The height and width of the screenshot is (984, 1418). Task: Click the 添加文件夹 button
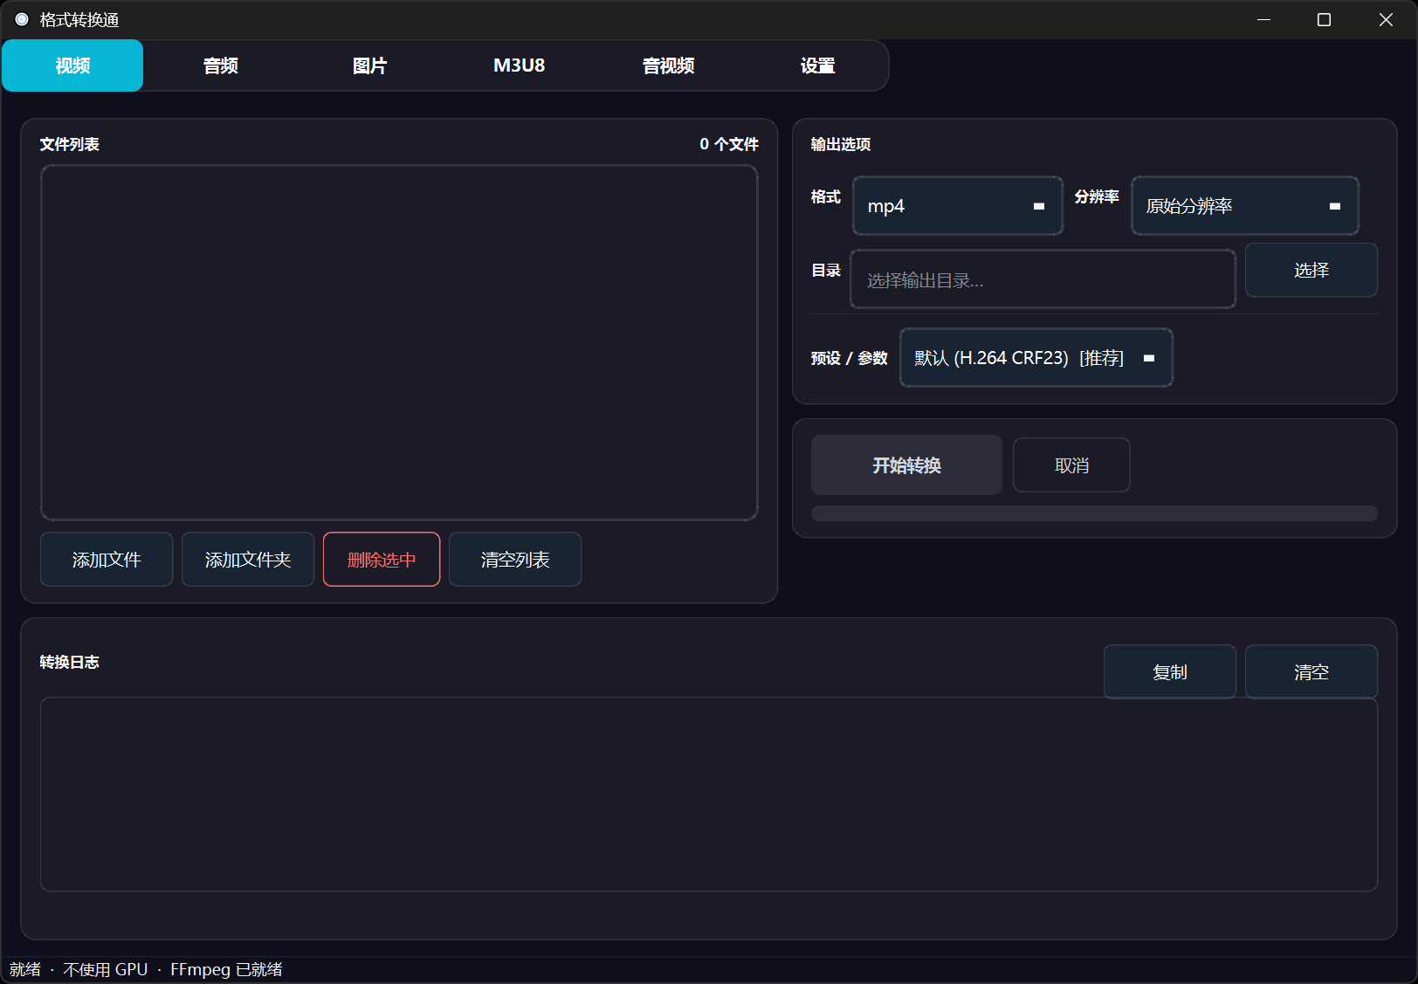tap(248, 560)
